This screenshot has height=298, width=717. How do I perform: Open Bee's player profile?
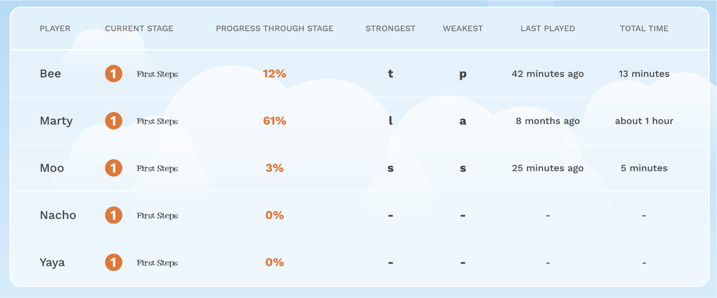50,74
